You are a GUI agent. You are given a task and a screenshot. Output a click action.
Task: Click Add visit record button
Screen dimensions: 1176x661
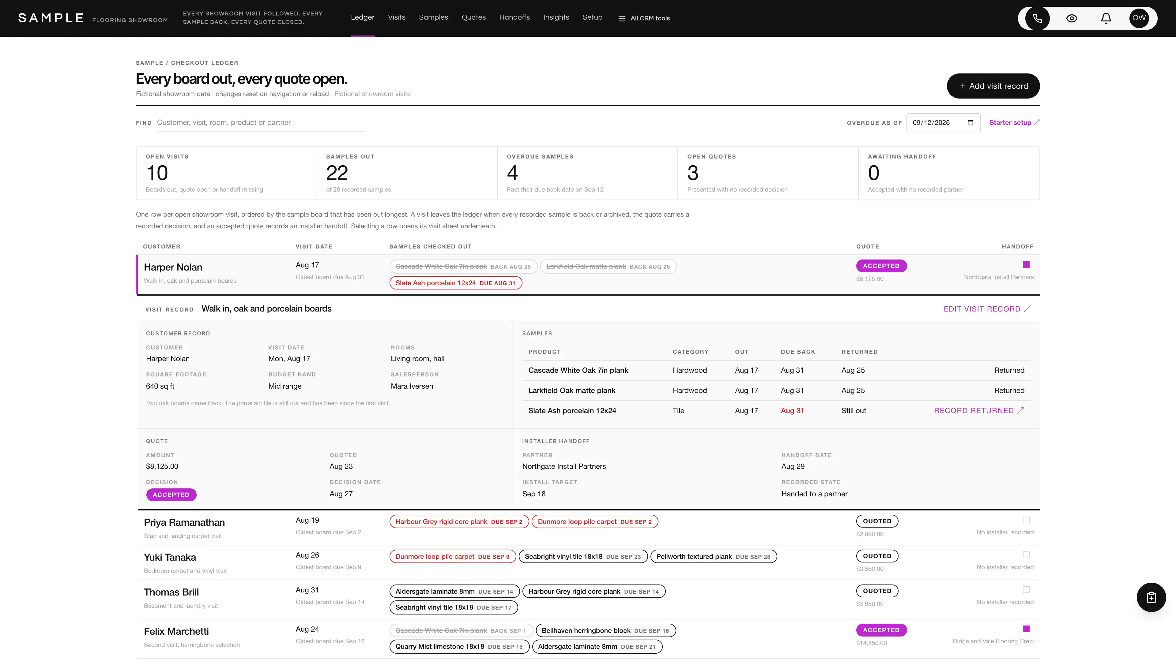[x=993, y=86]
